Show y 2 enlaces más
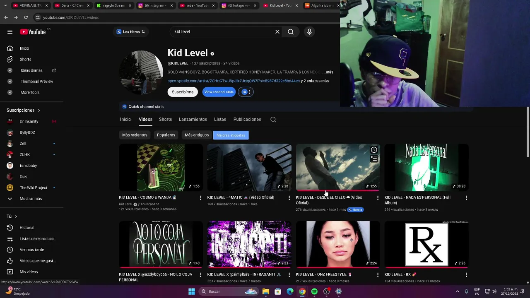This screenshot has height=298, width=530. point(315,81)
